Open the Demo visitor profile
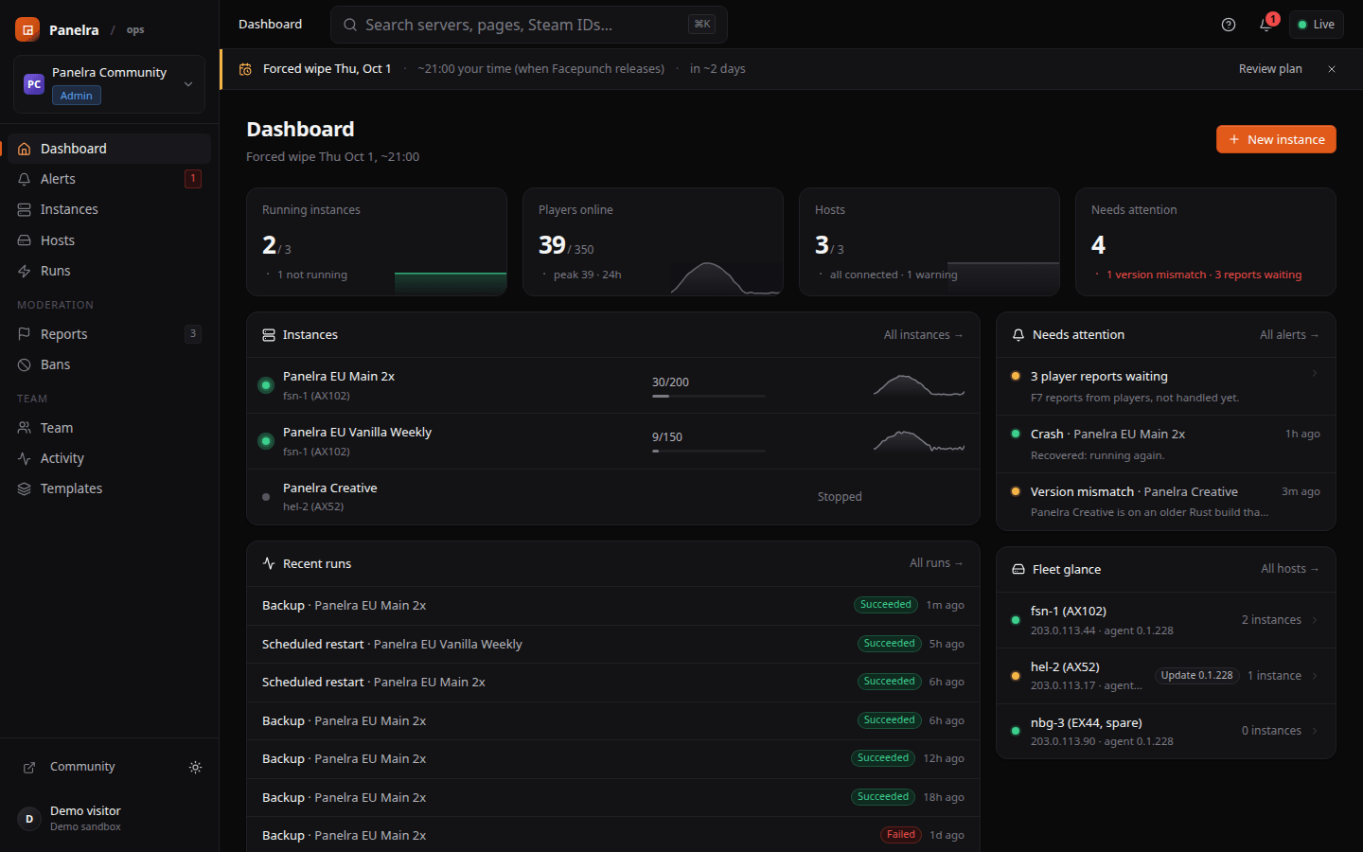1363x852 pixels. (110, 819)
